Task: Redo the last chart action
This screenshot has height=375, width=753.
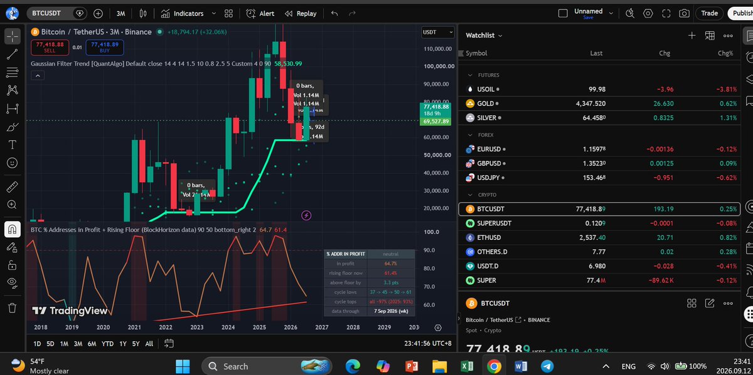Action: click(352, 13)
